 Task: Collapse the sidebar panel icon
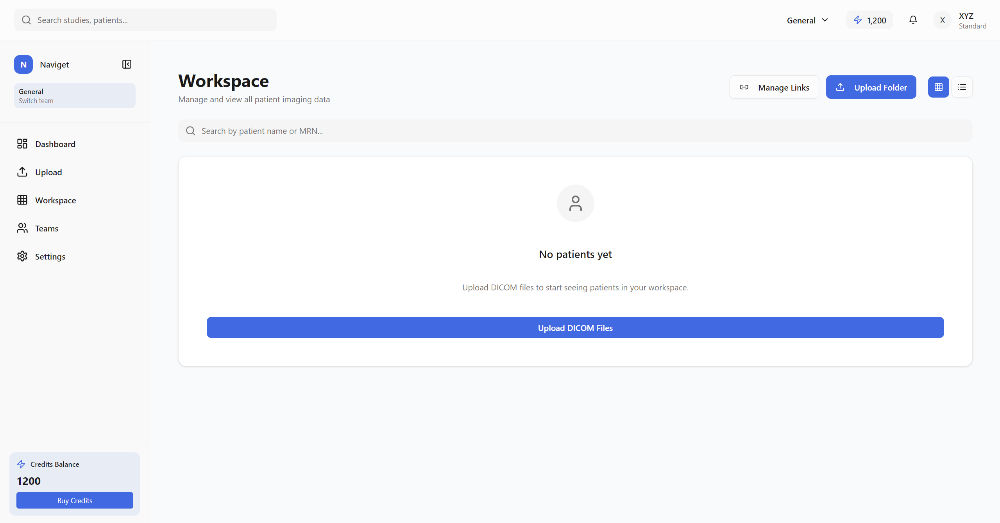pos(127,64)
